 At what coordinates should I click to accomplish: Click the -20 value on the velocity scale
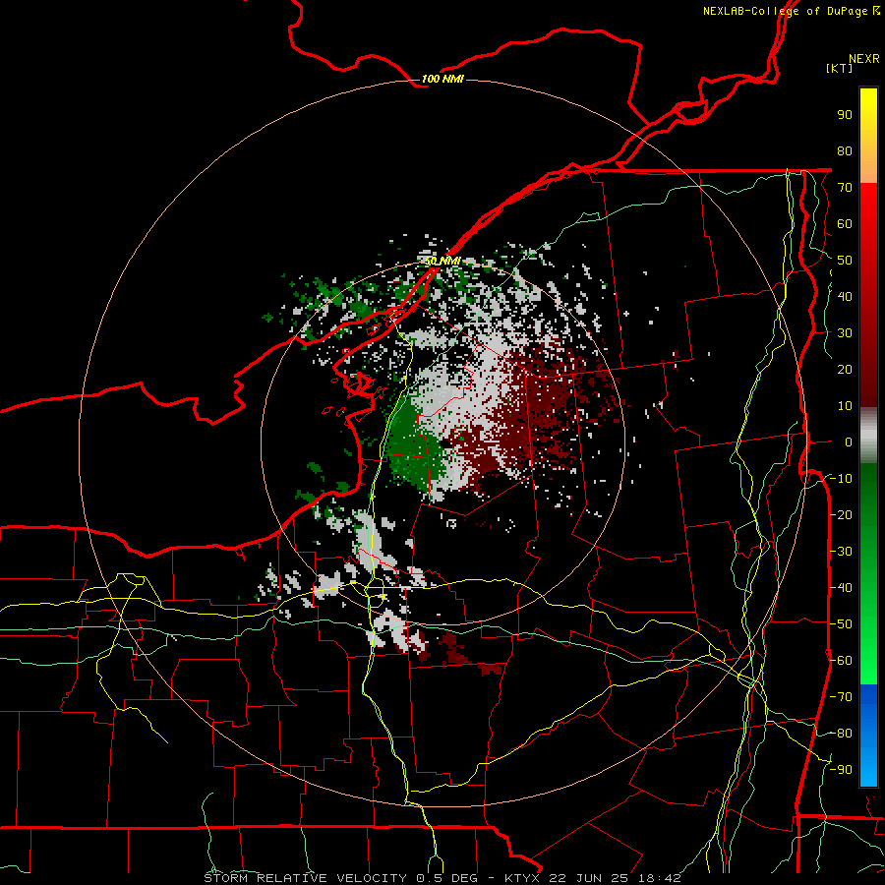841,515
